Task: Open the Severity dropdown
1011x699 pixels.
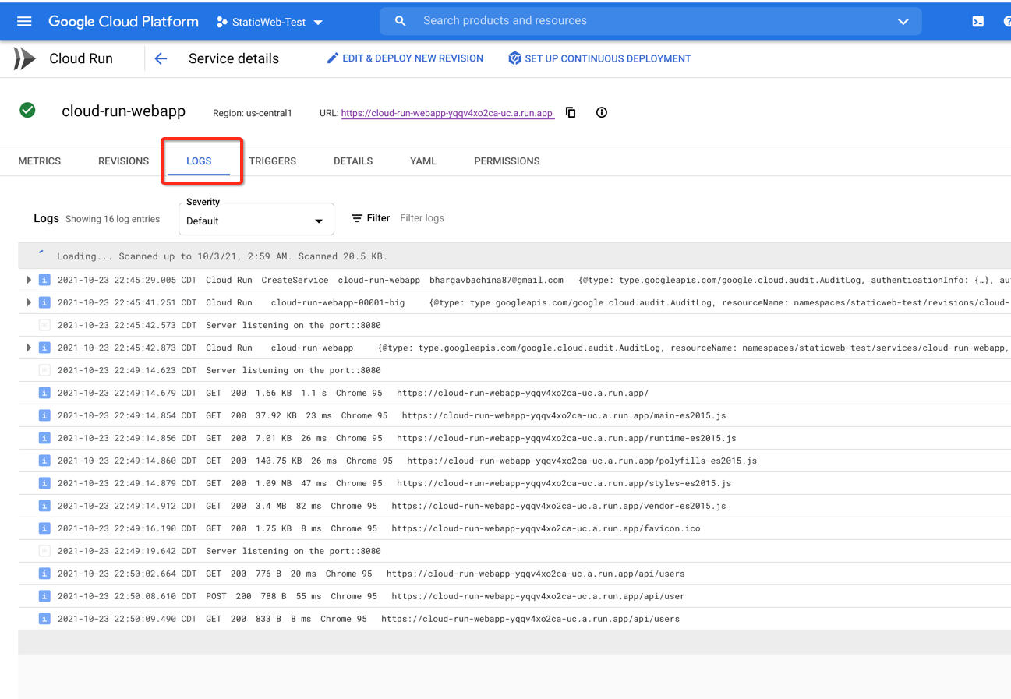Action: pos(256,219)
